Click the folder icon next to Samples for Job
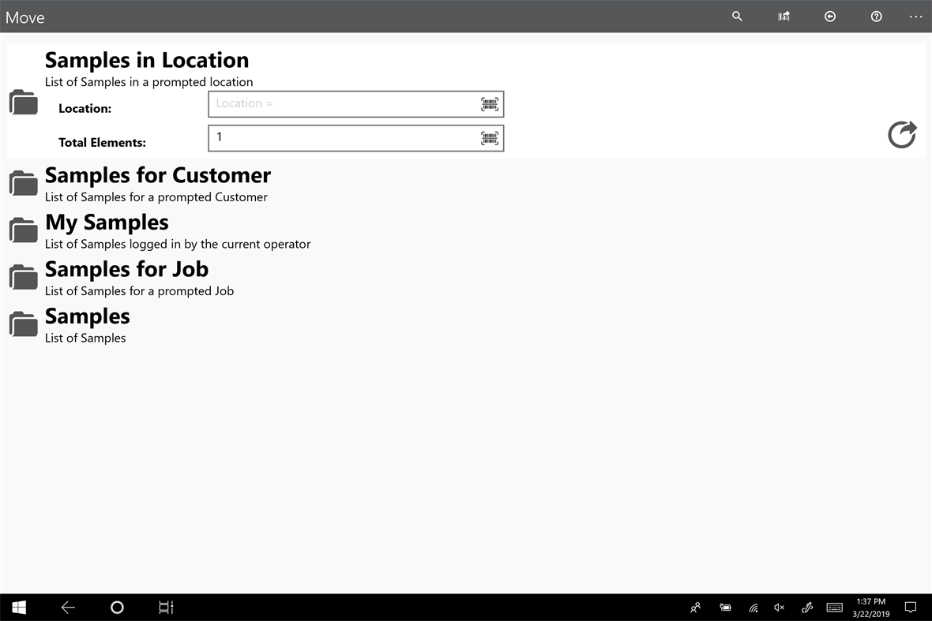This screenshot has height=621, width=932. click(23, 276)
